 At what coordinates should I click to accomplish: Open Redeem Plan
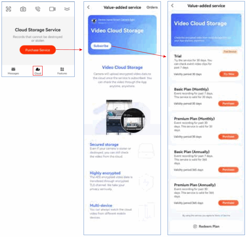[x=206, y=226]
